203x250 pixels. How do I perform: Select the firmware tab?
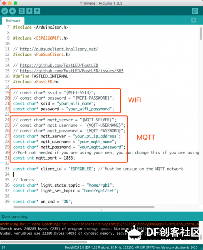click(x=13, y=20)
